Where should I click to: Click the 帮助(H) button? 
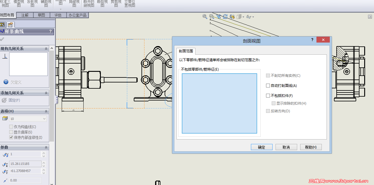point(311,147)
